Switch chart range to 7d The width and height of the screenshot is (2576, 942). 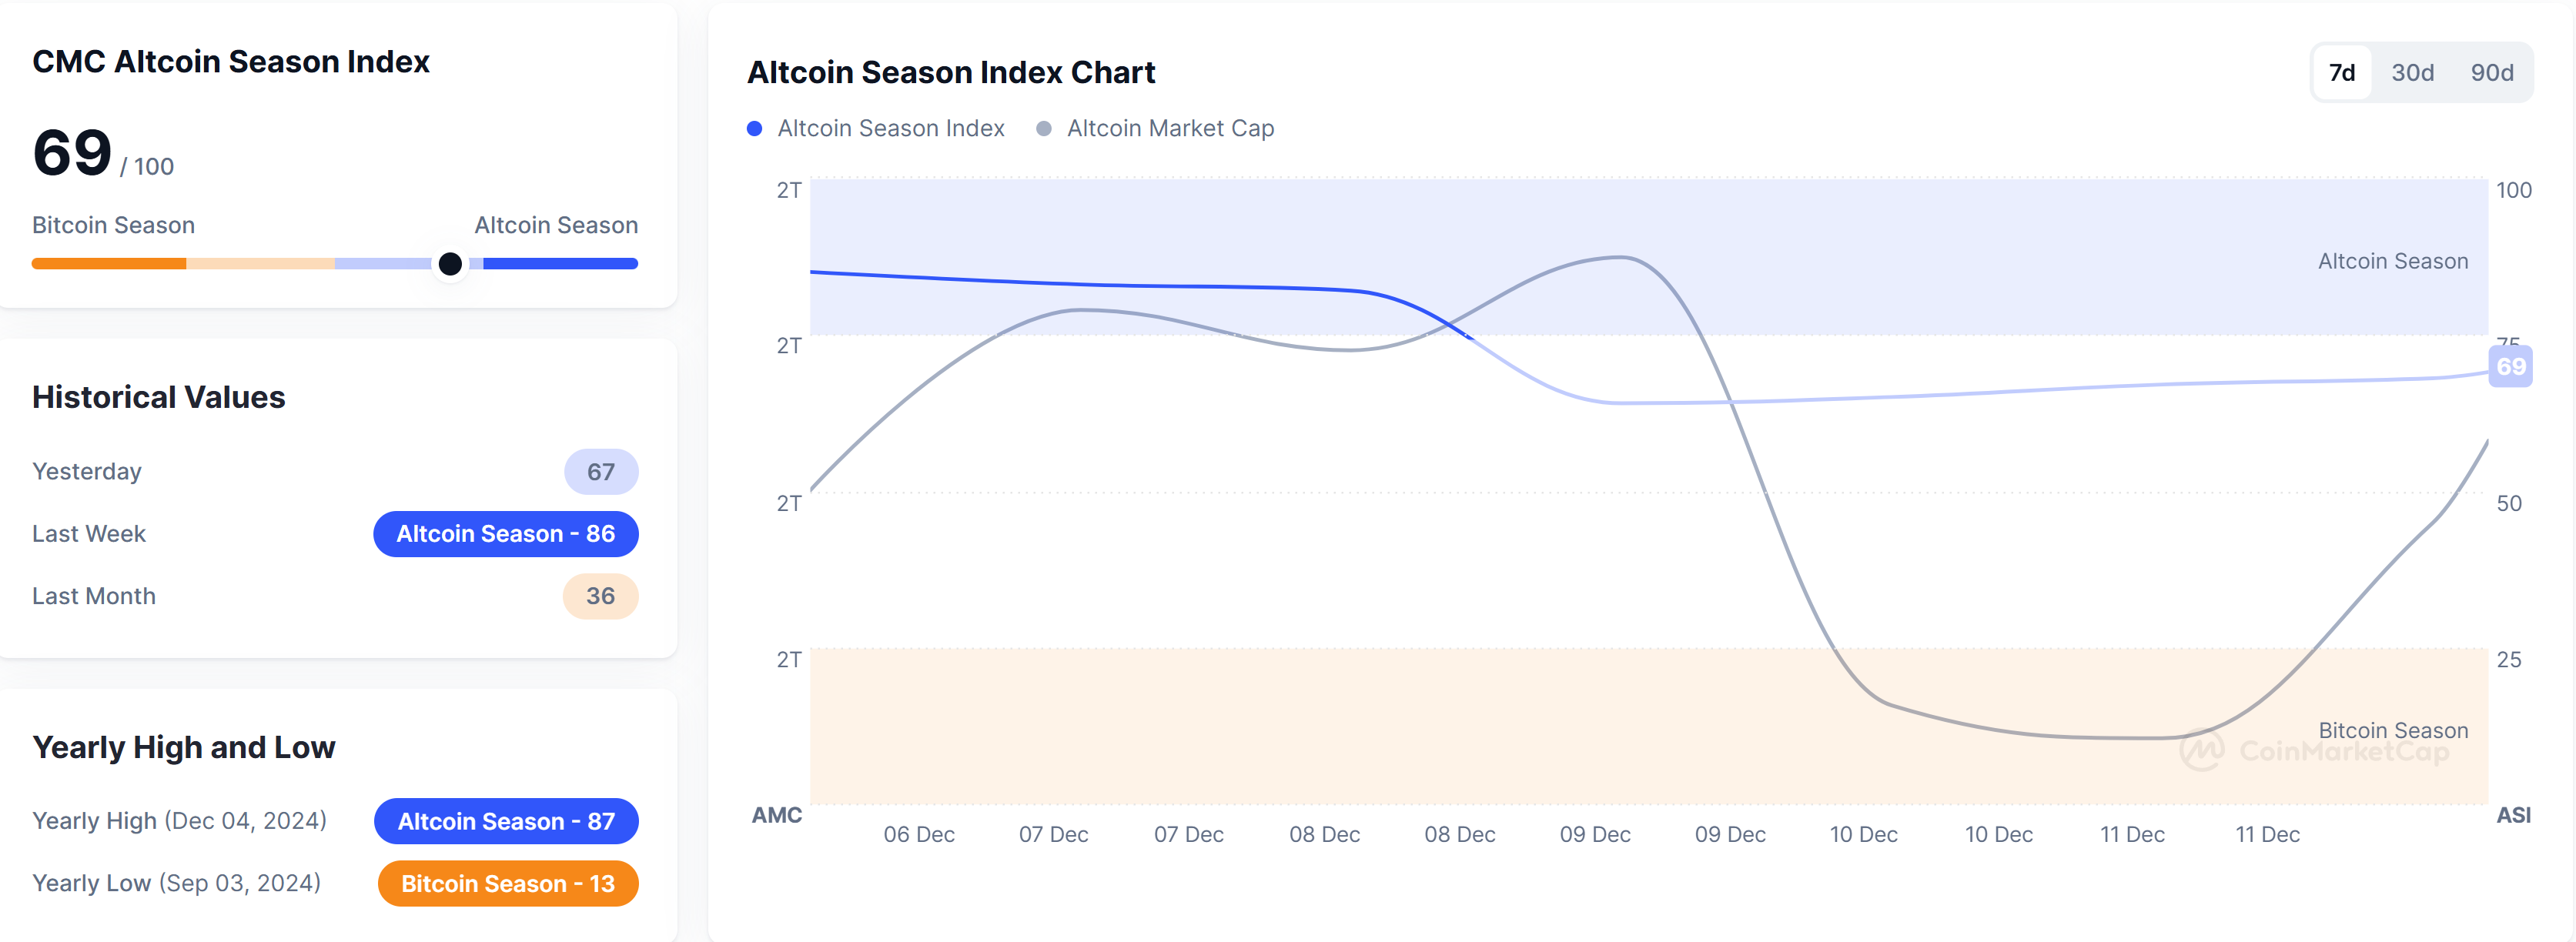coord(2341,73)
